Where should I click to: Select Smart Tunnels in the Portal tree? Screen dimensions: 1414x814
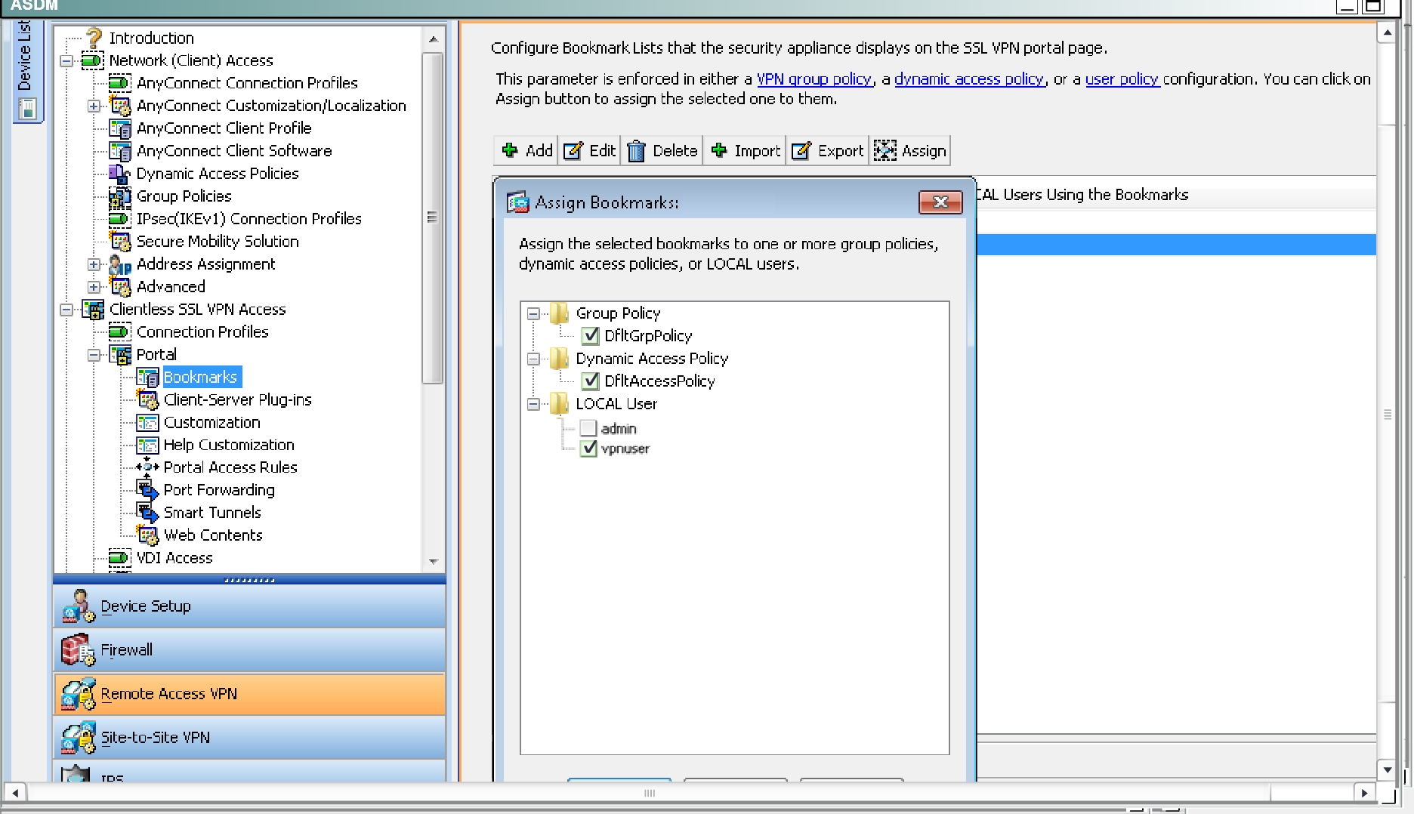tap(212, 513)
